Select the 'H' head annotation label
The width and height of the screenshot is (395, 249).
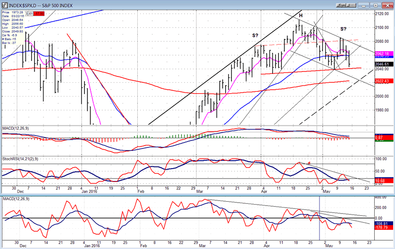(x=300, y=16)
